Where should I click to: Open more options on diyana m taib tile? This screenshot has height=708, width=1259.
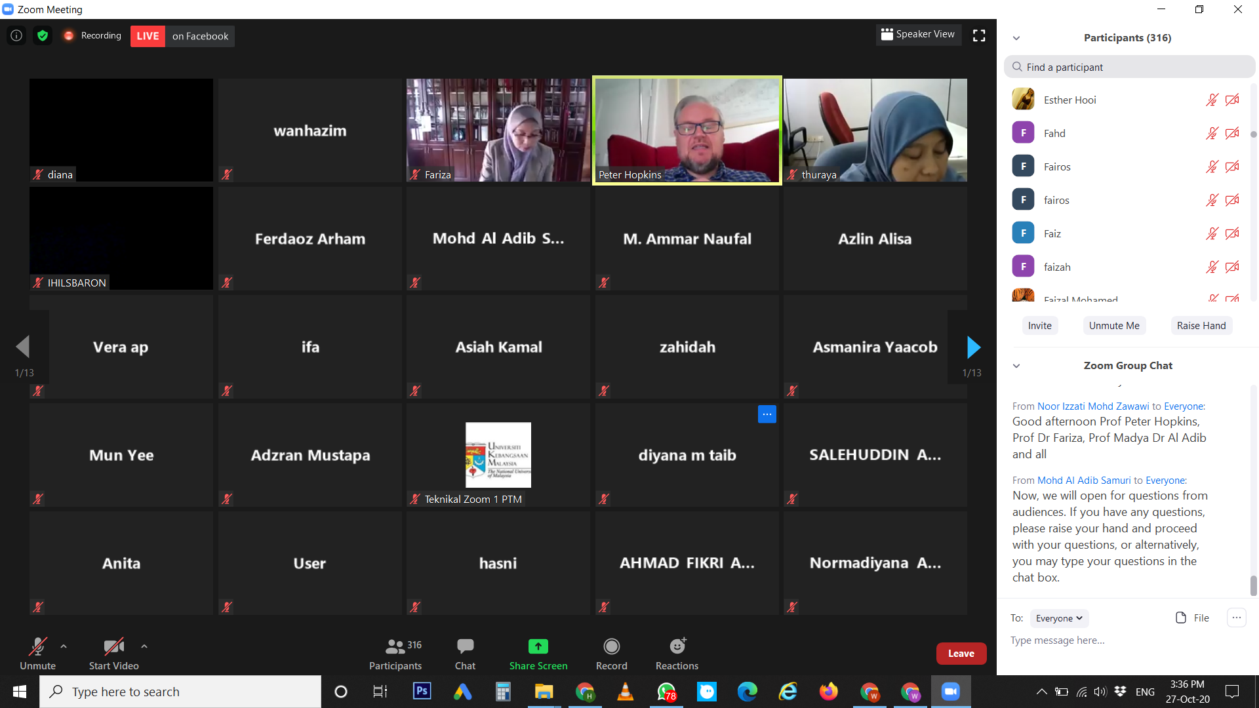767,414
